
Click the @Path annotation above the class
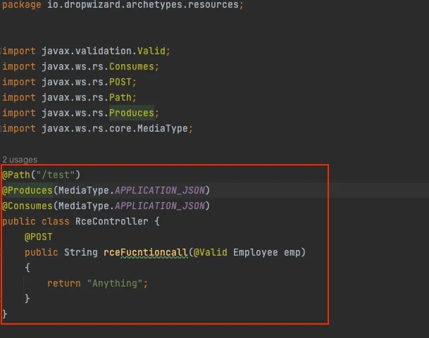pos(16,175)
